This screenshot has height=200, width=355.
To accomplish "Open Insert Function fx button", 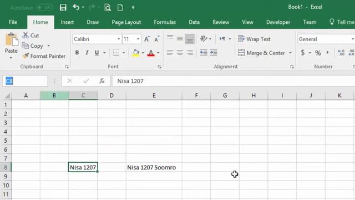I will [102, 81].
